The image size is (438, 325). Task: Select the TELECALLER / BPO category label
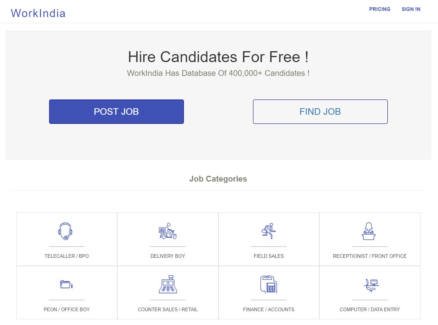[x=67, y=256]
